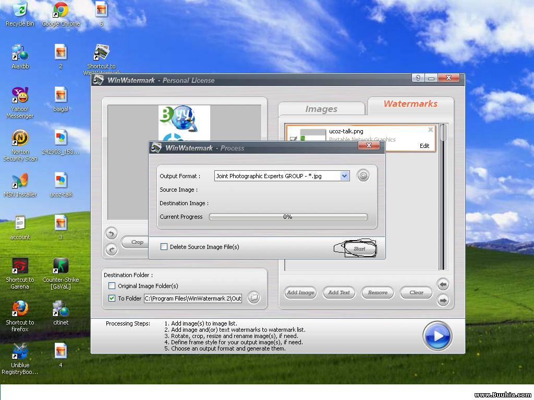This screenshot has height=400, width=534.
Task: Enable Delete Source Image File(s) checkbox
Action: coord(164,246)
